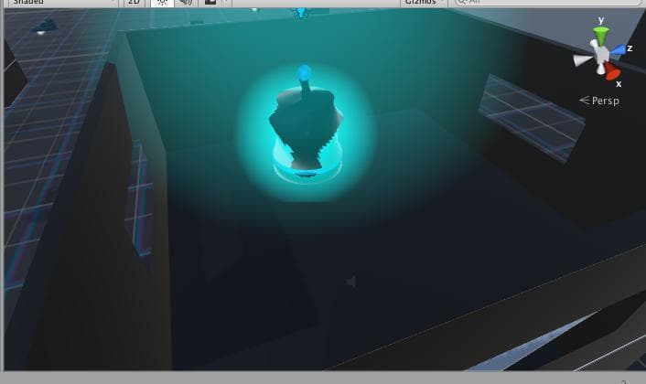Click the large white negative-axis cone on the gizmo's left side
The image size is (646, 384).
pyautogui.click(x=583, y=60)
